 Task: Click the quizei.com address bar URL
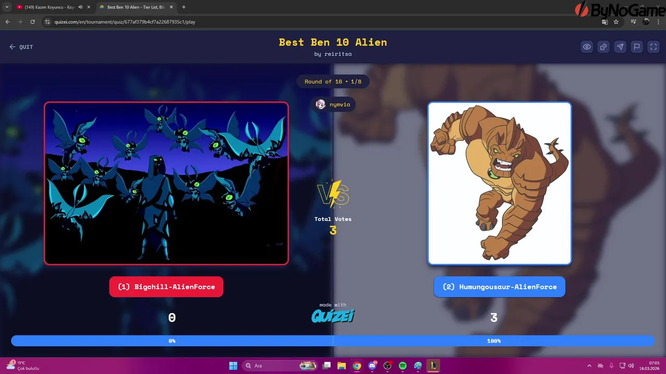(x=125, y=22)
